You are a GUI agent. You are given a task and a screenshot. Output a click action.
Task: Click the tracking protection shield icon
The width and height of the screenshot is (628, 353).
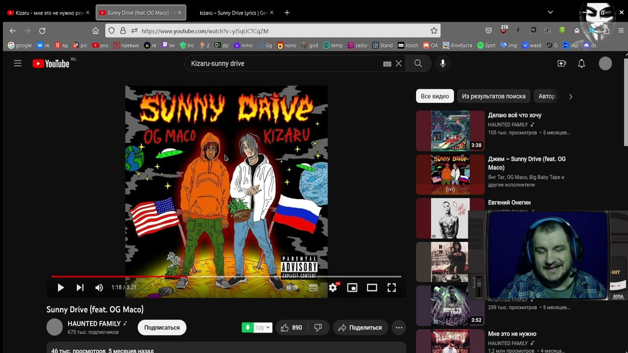112,31
